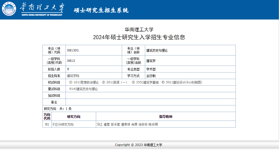Select the 2024年硕士研究生入学招生专业信息 title
Viewport: 280px width, 151px height.
coord(139,37)
